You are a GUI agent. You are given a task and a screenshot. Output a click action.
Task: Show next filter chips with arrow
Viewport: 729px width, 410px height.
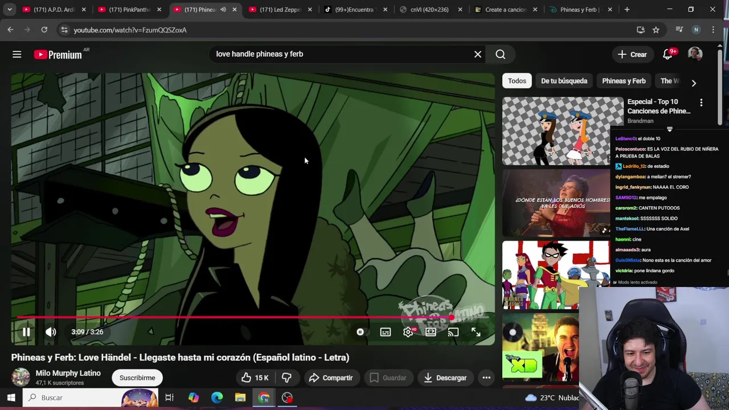pyautogui.click(x=694, y=83)
